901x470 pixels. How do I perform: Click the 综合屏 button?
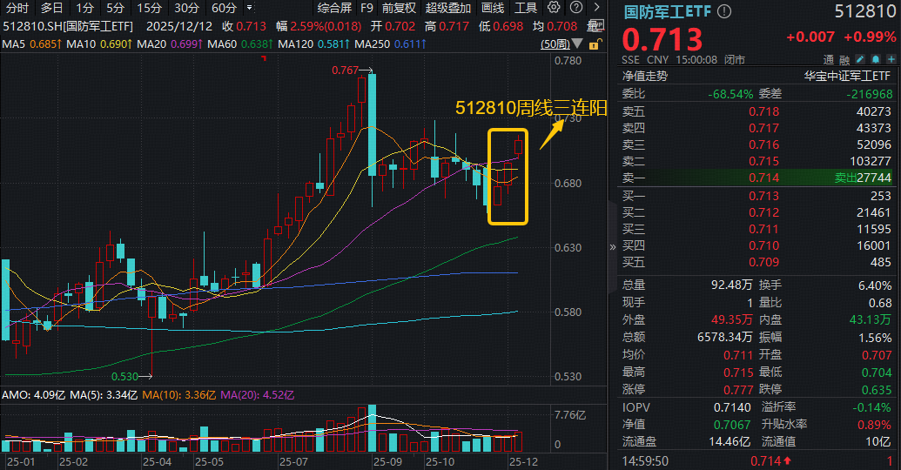click(334, 8)
